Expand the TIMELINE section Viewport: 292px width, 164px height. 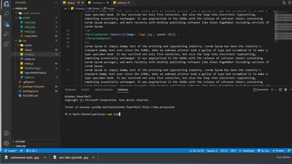click(x=21, y=146)
